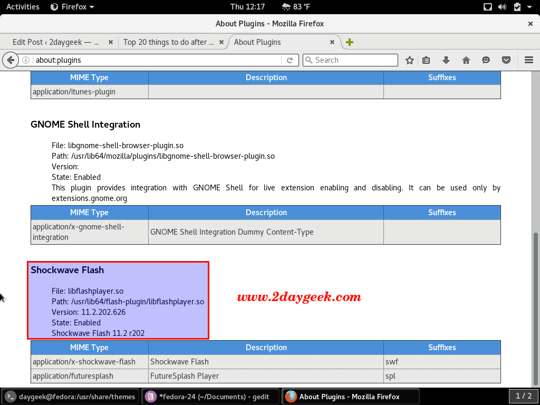Reload the about:plugins page
The height and width of the screenshot is (405, 540).
point(290,60)
